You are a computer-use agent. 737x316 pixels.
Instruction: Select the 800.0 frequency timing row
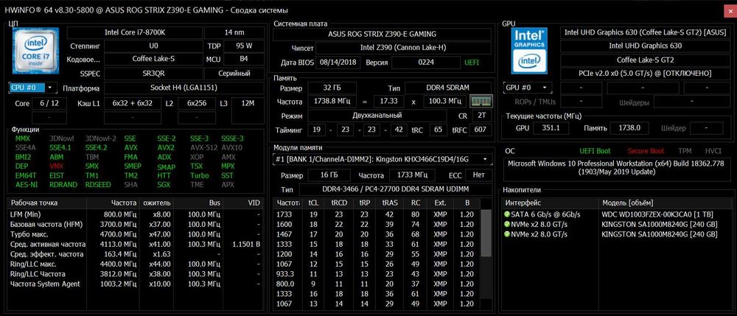(377, 284)
